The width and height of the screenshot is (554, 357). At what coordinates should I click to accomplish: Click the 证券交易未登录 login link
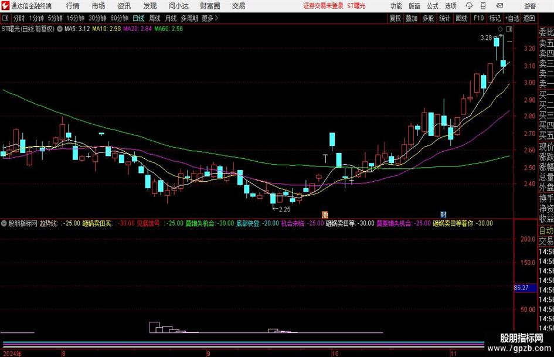[x=323, y=6]
